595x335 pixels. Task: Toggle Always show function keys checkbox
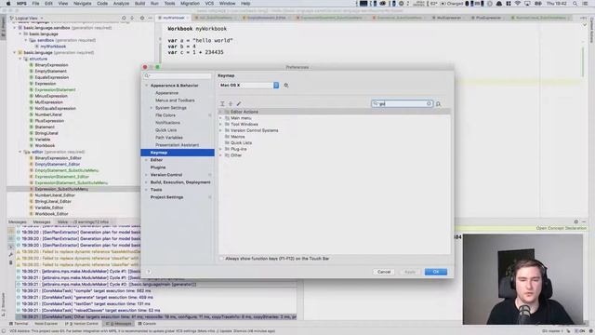click(x=221, y=259)
